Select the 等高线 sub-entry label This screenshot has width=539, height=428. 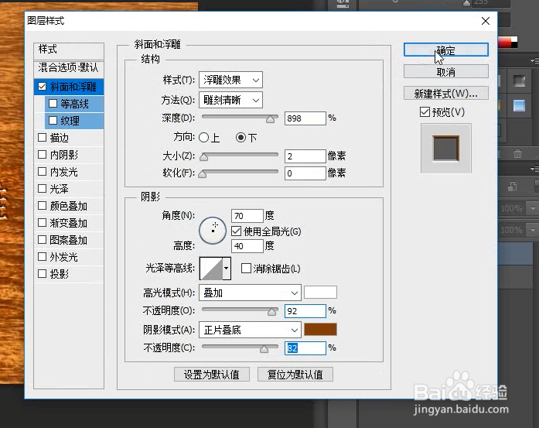pos(74,104)
